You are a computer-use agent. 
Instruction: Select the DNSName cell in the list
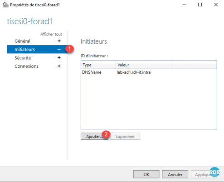pyautogui.click(x=92, y=72)
